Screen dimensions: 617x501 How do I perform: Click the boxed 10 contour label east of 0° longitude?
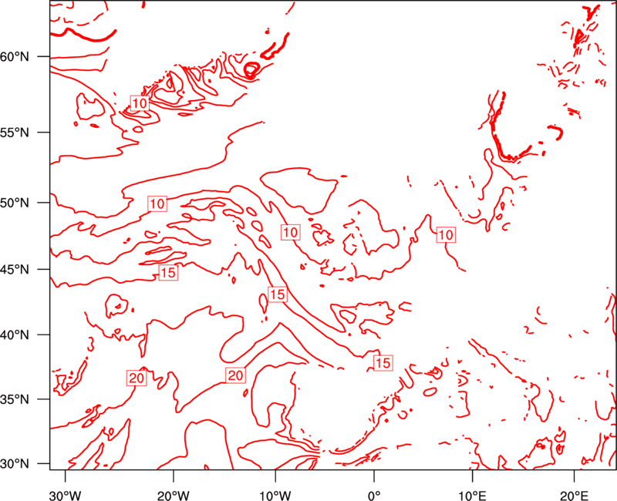pyautogui.click(x=446, y=235)
